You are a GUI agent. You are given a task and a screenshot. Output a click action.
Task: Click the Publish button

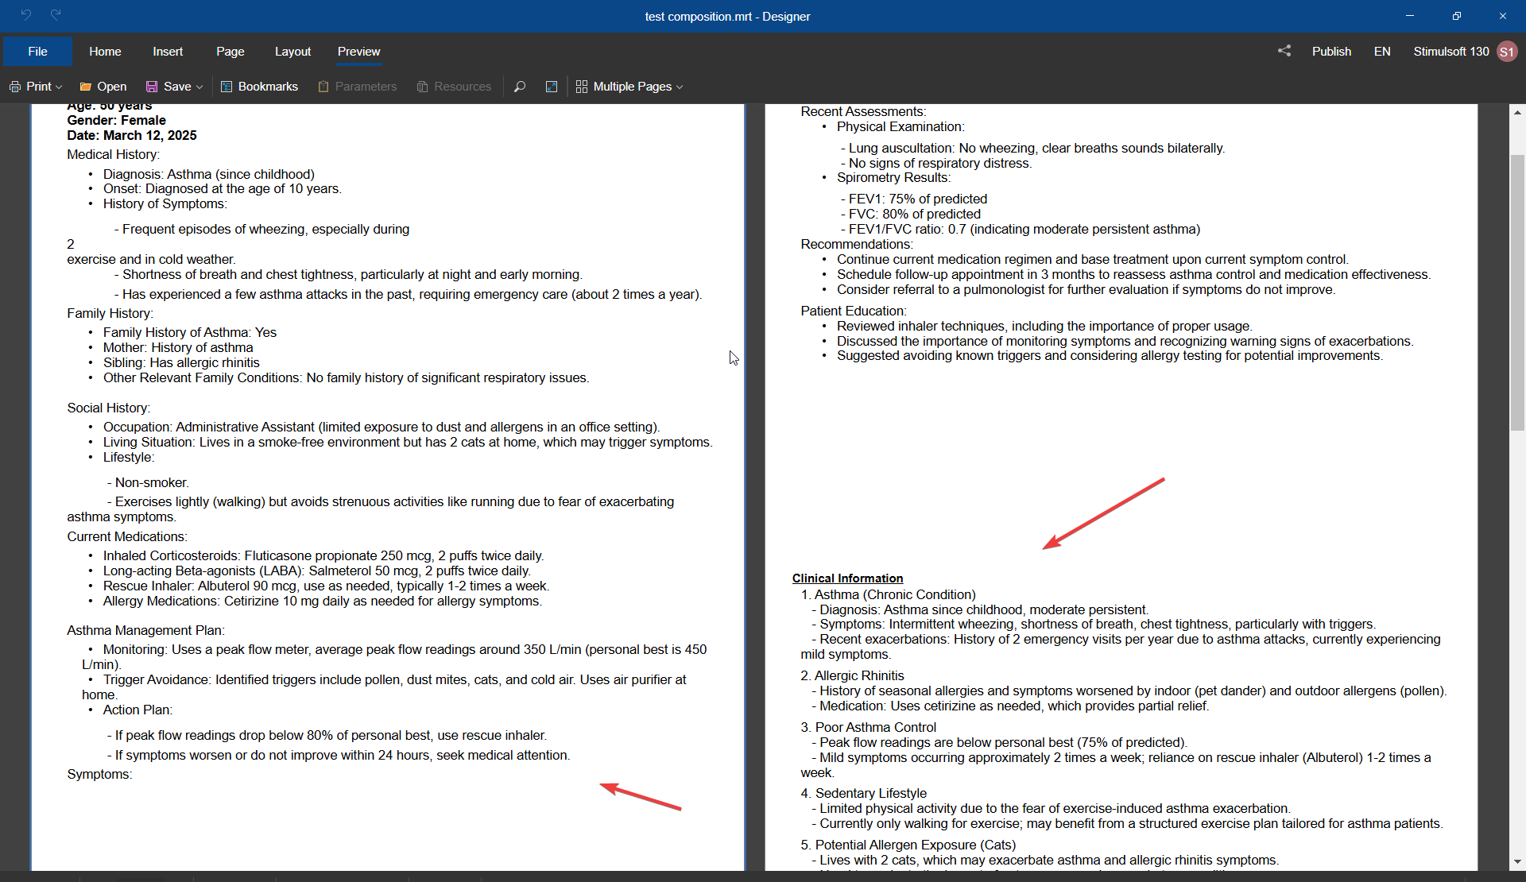tap(1331, 51)
